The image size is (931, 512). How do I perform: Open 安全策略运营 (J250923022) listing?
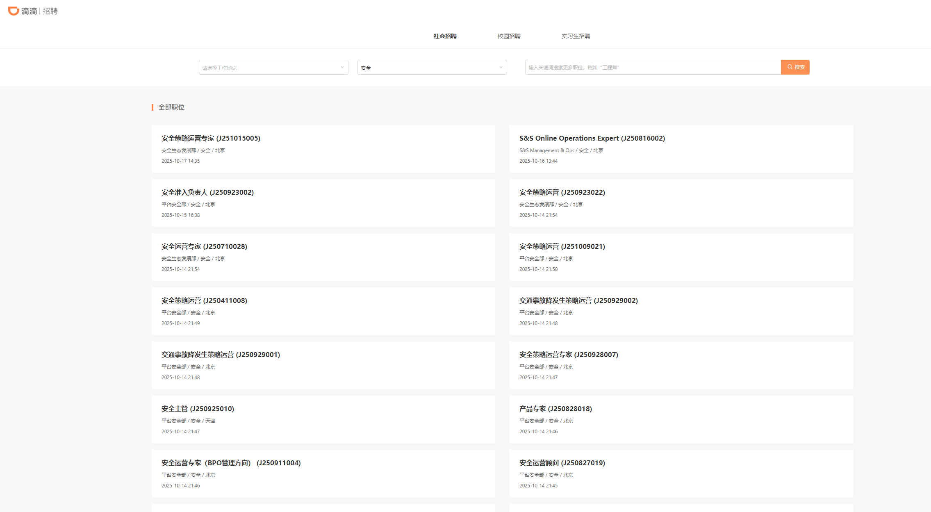tap(562, 193)
